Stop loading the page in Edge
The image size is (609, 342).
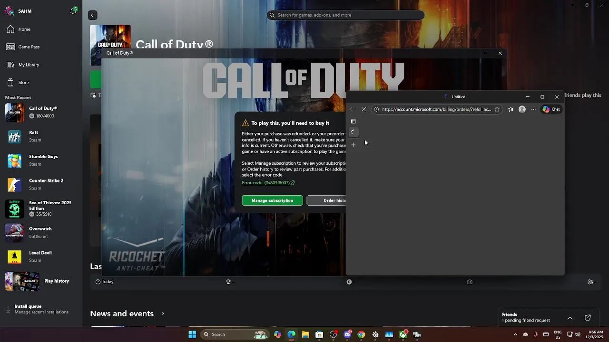pyautogui.click(x=364, y=109)
